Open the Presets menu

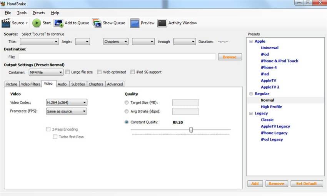point(38,13)
